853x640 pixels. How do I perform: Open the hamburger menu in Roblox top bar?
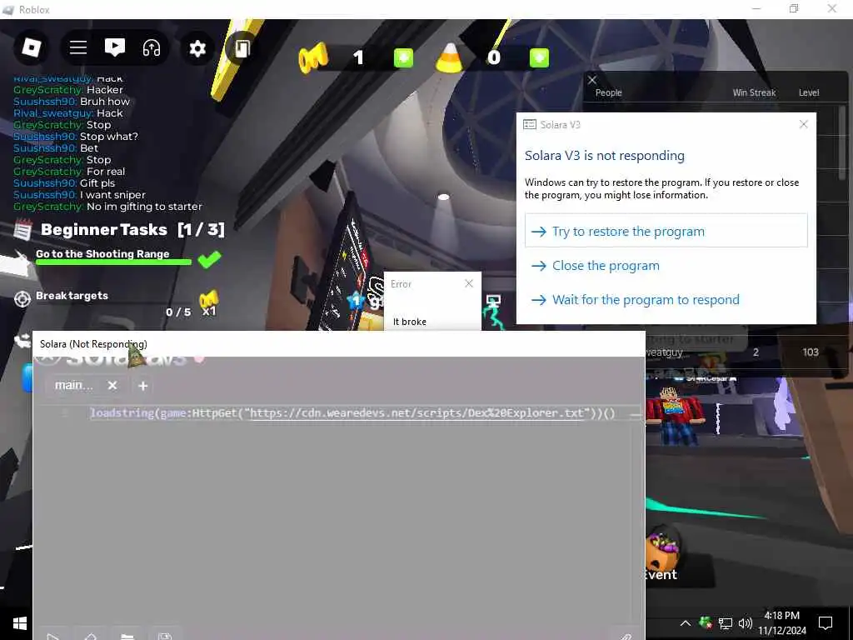[77, 47]
